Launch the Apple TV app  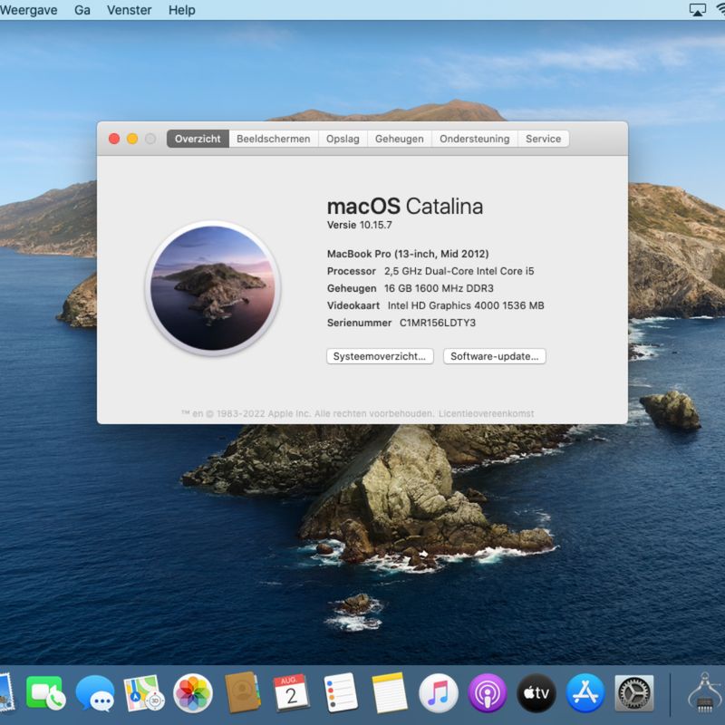point(536,693)
